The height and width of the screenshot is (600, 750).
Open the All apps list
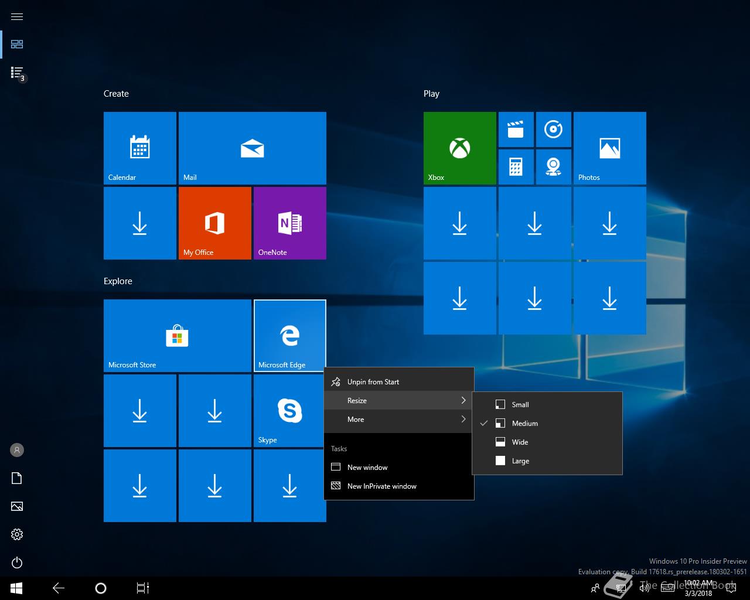[x=17, y=72]
